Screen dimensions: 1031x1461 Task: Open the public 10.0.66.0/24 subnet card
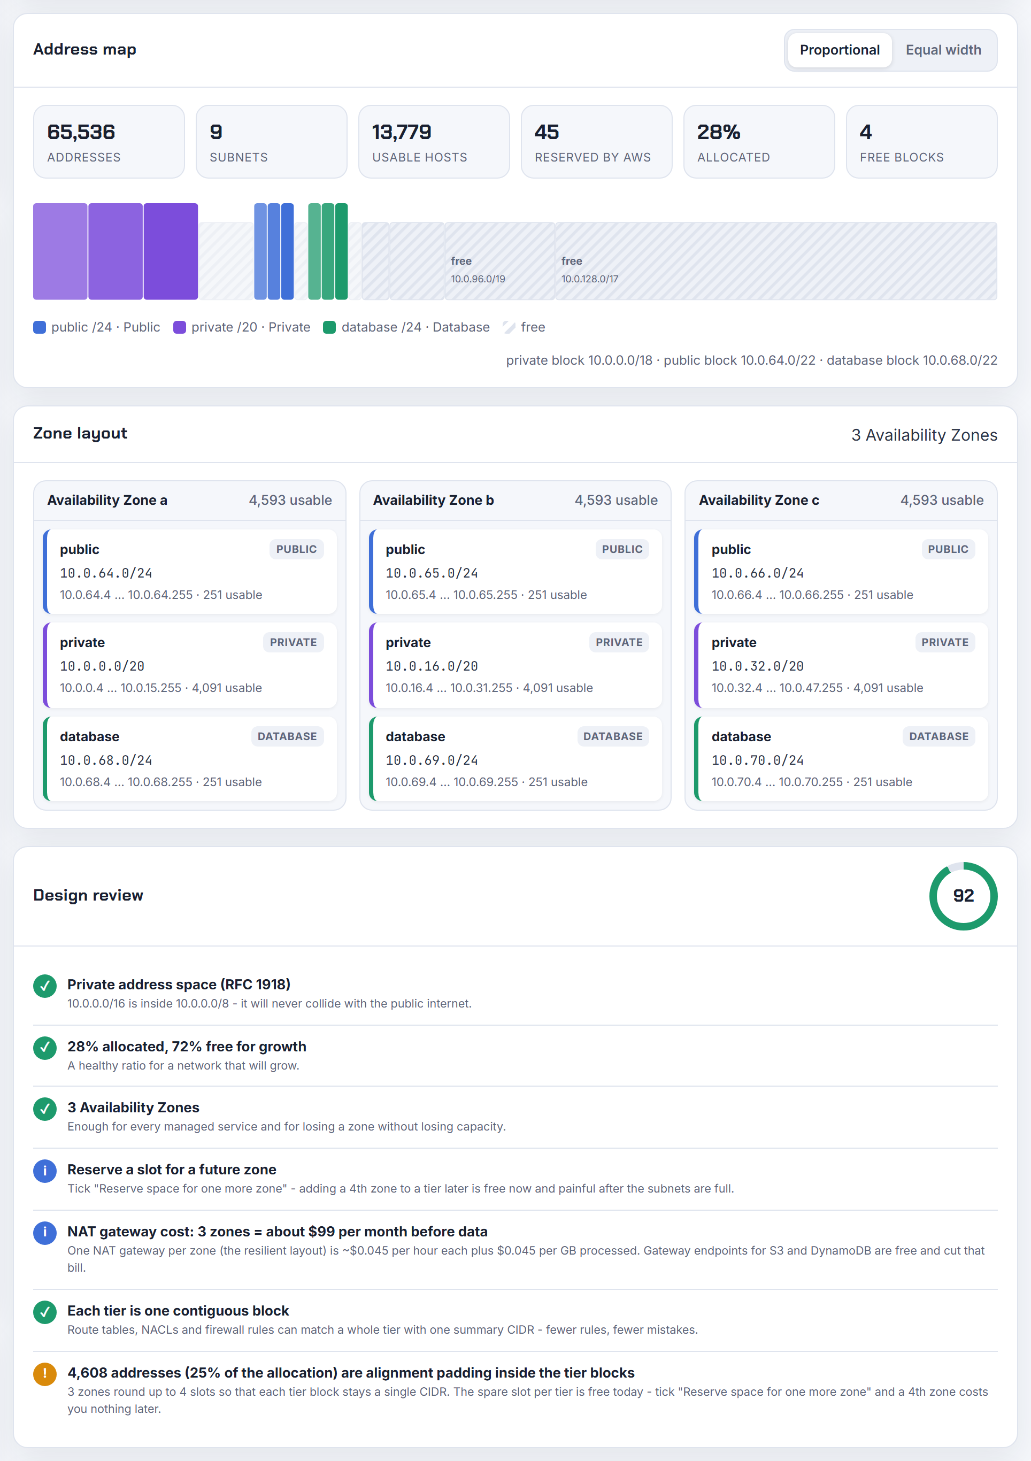841,572
